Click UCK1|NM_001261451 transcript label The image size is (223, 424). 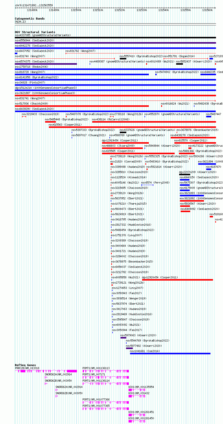click(x=141, y=412)
